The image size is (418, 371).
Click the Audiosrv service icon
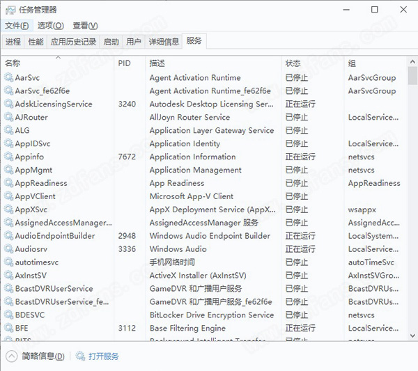point(9,249)
